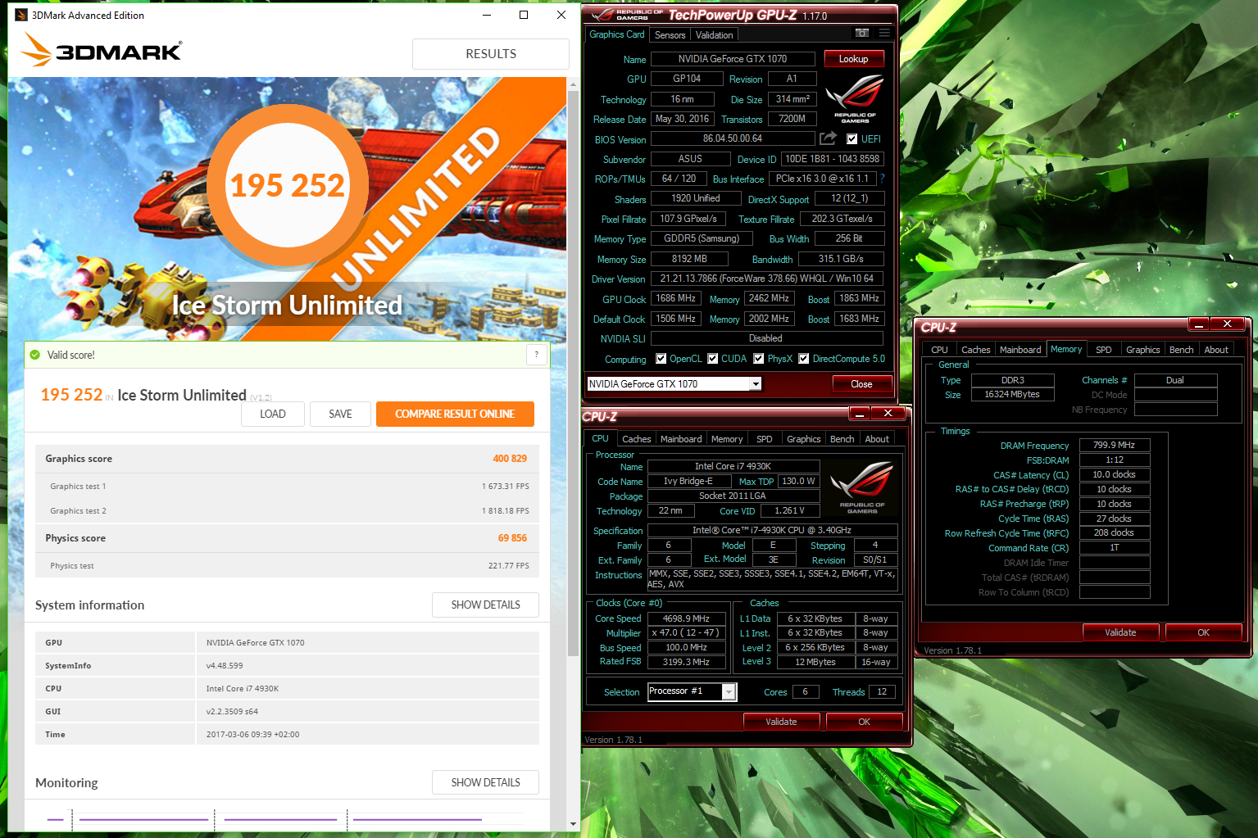1258x838 pixels.
Task: Open Caches tab in CPU-Z CPU window
Action: point(636,439)
